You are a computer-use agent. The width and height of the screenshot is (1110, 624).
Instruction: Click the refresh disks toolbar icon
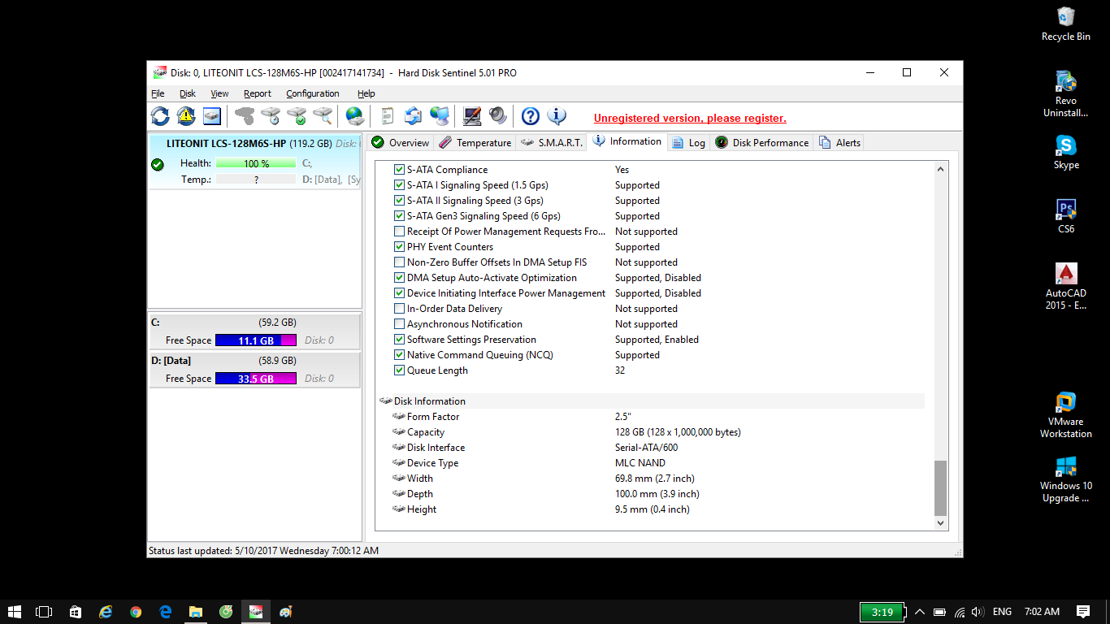pos(160,116)
